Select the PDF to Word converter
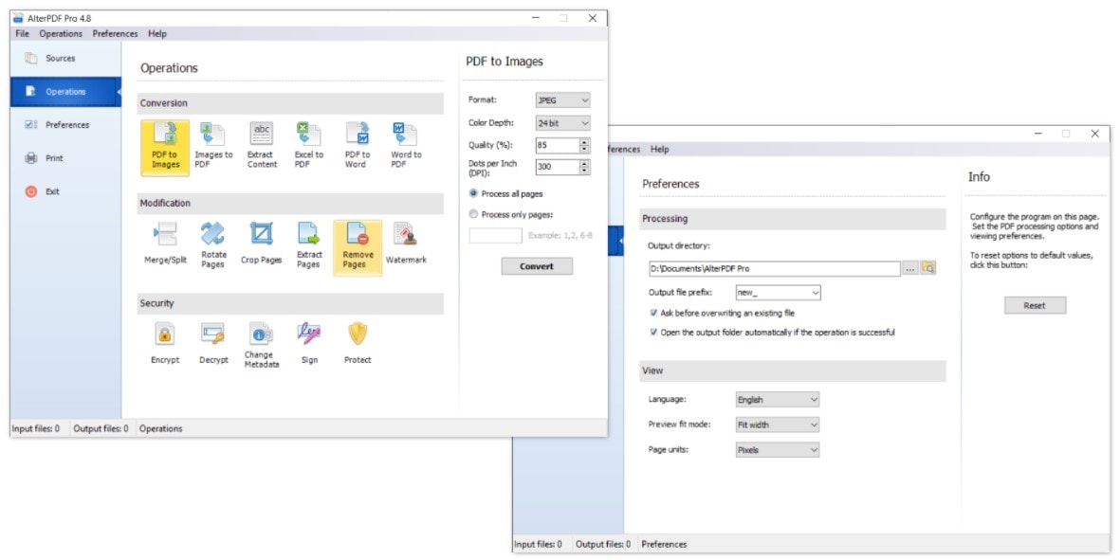The image size is (1120, 560). [358, 146]
